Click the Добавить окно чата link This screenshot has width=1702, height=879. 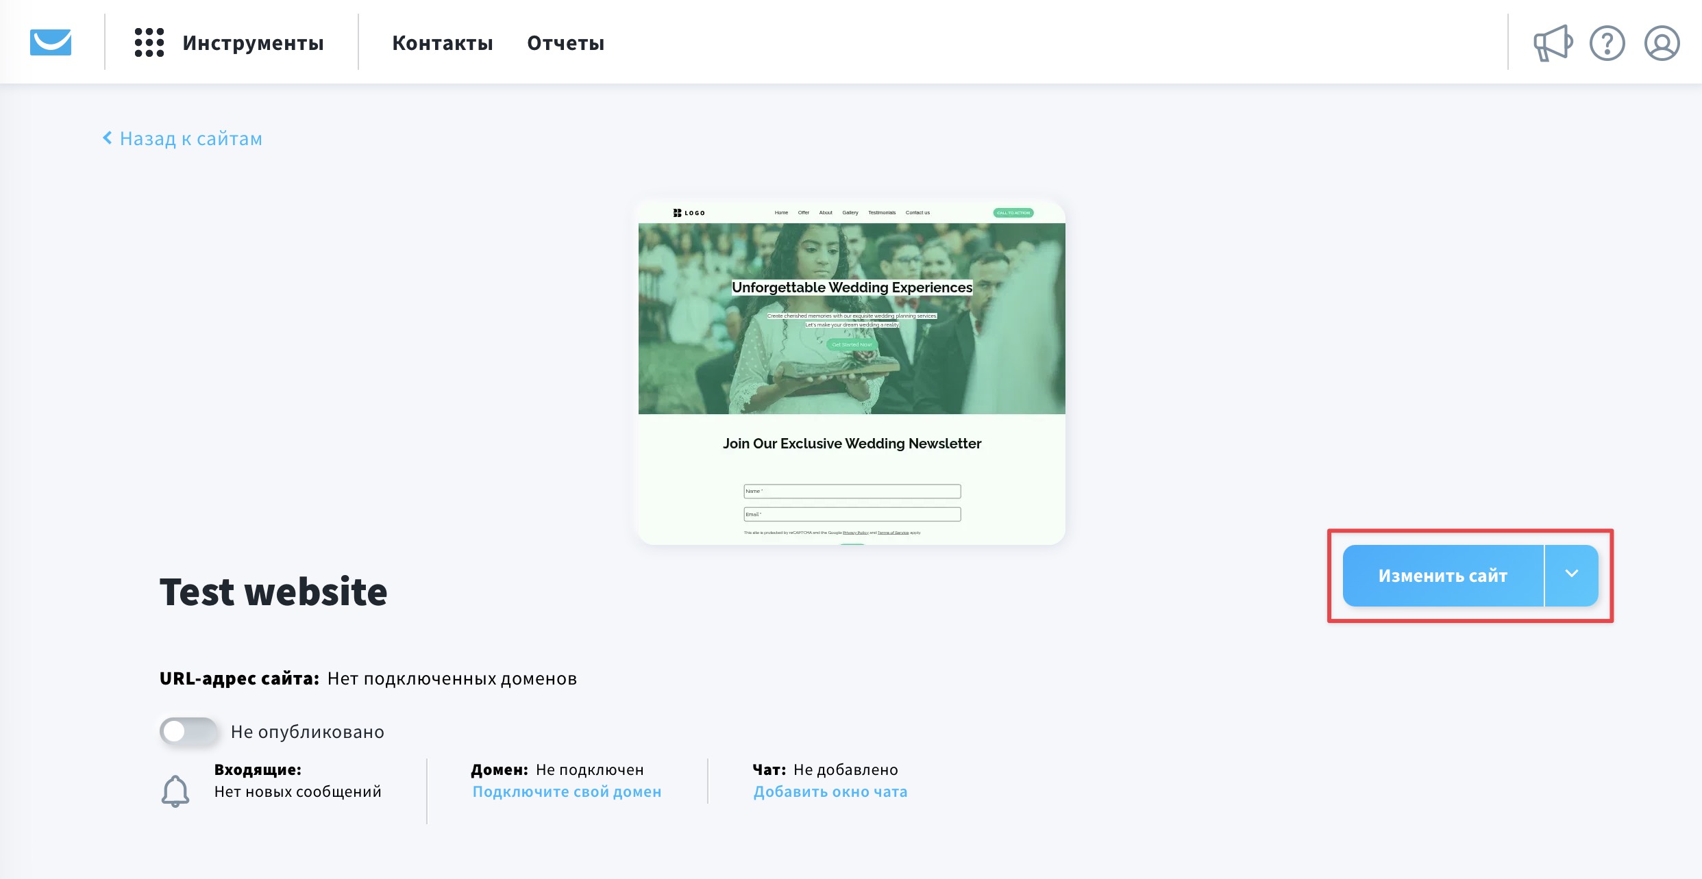coord(830,791)
